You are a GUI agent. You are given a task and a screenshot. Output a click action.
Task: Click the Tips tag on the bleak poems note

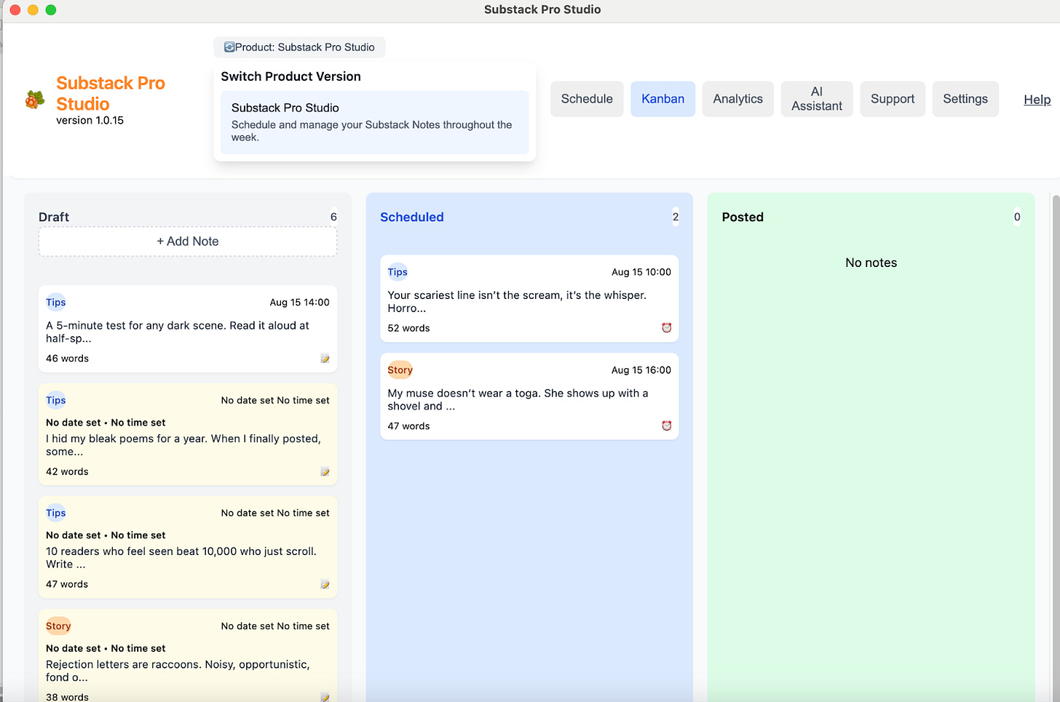click(x=56, y=401)
